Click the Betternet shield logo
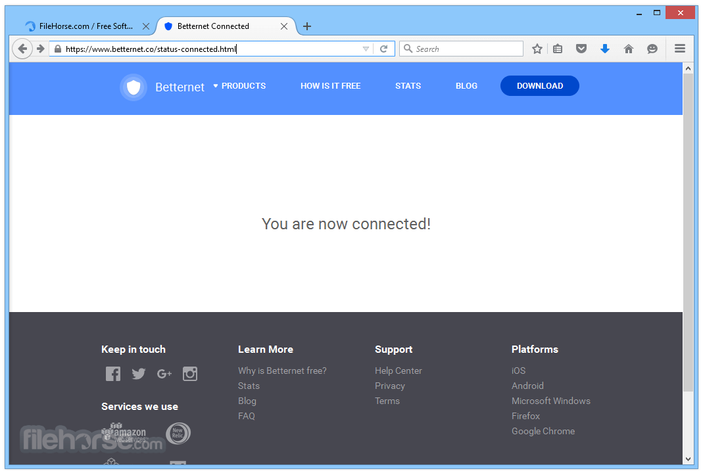Viewport: 703px width, 473px height. (133, 87)
